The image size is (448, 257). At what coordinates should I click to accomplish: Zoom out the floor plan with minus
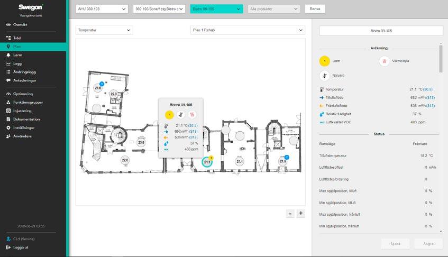click(x=290, y=213)
